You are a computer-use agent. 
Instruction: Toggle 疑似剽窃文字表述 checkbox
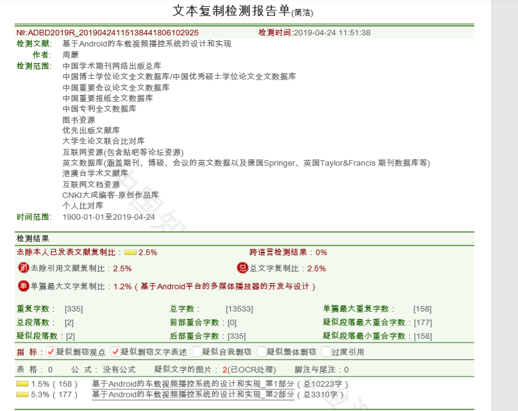click(x=116, y=351)
